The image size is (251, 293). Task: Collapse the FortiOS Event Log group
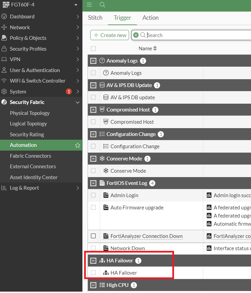click(x=93, y=183)
